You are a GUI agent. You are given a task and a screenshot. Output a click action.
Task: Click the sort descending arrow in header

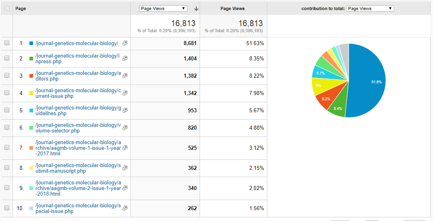tap(196, 8)
